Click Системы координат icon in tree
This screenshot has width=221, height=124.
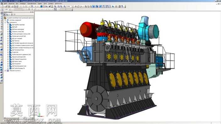coord(8,20)
